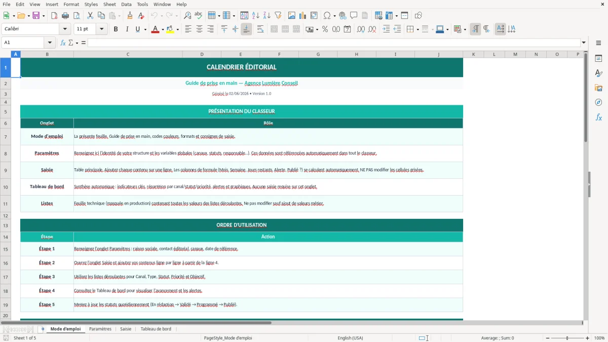608x342 pixels.
Task: Open the Font Name dropdown list
Action: click(x=64, y=29)
